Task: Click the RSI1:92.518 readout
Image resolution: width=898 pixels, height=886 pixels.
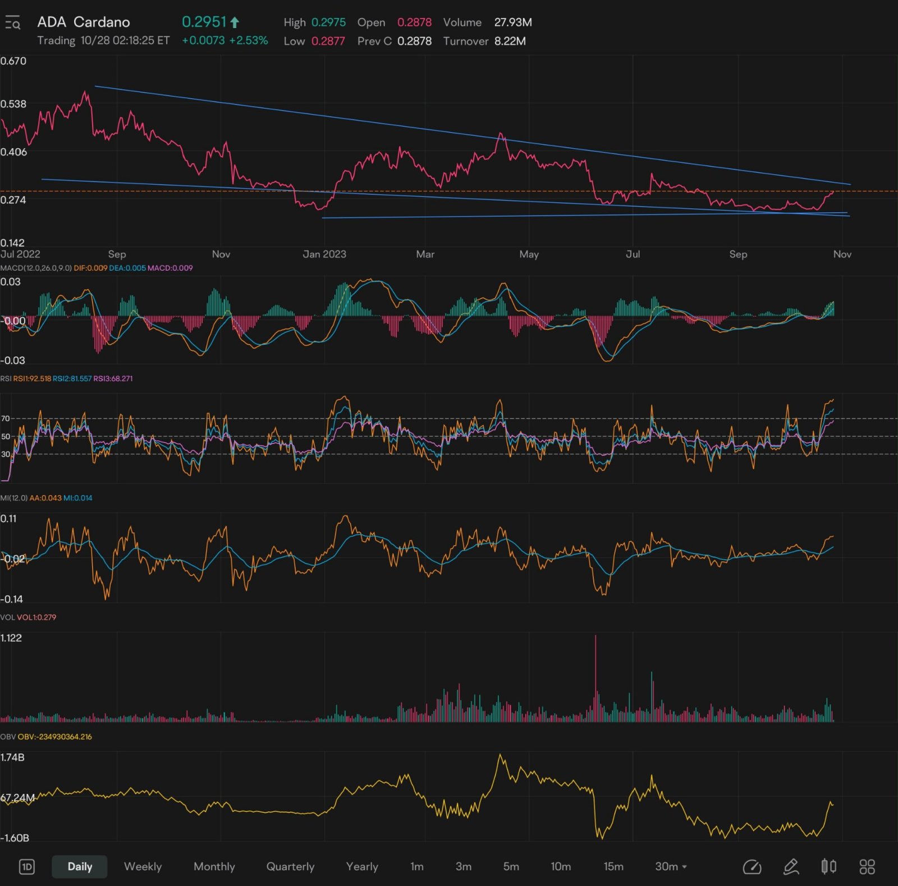Action: 32,378
